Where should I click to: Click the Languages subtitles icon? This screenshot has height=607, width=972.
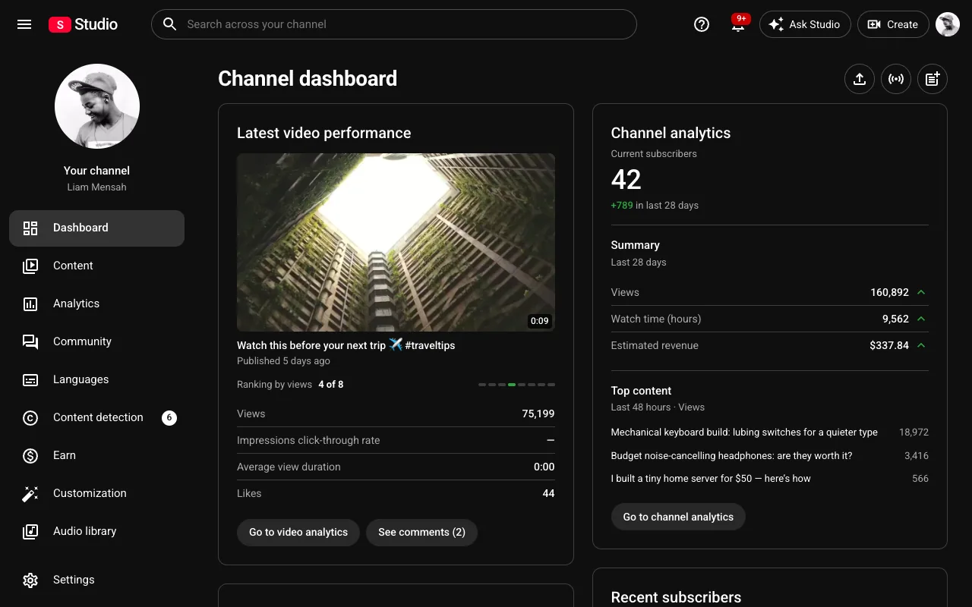(x=30, y=379)
